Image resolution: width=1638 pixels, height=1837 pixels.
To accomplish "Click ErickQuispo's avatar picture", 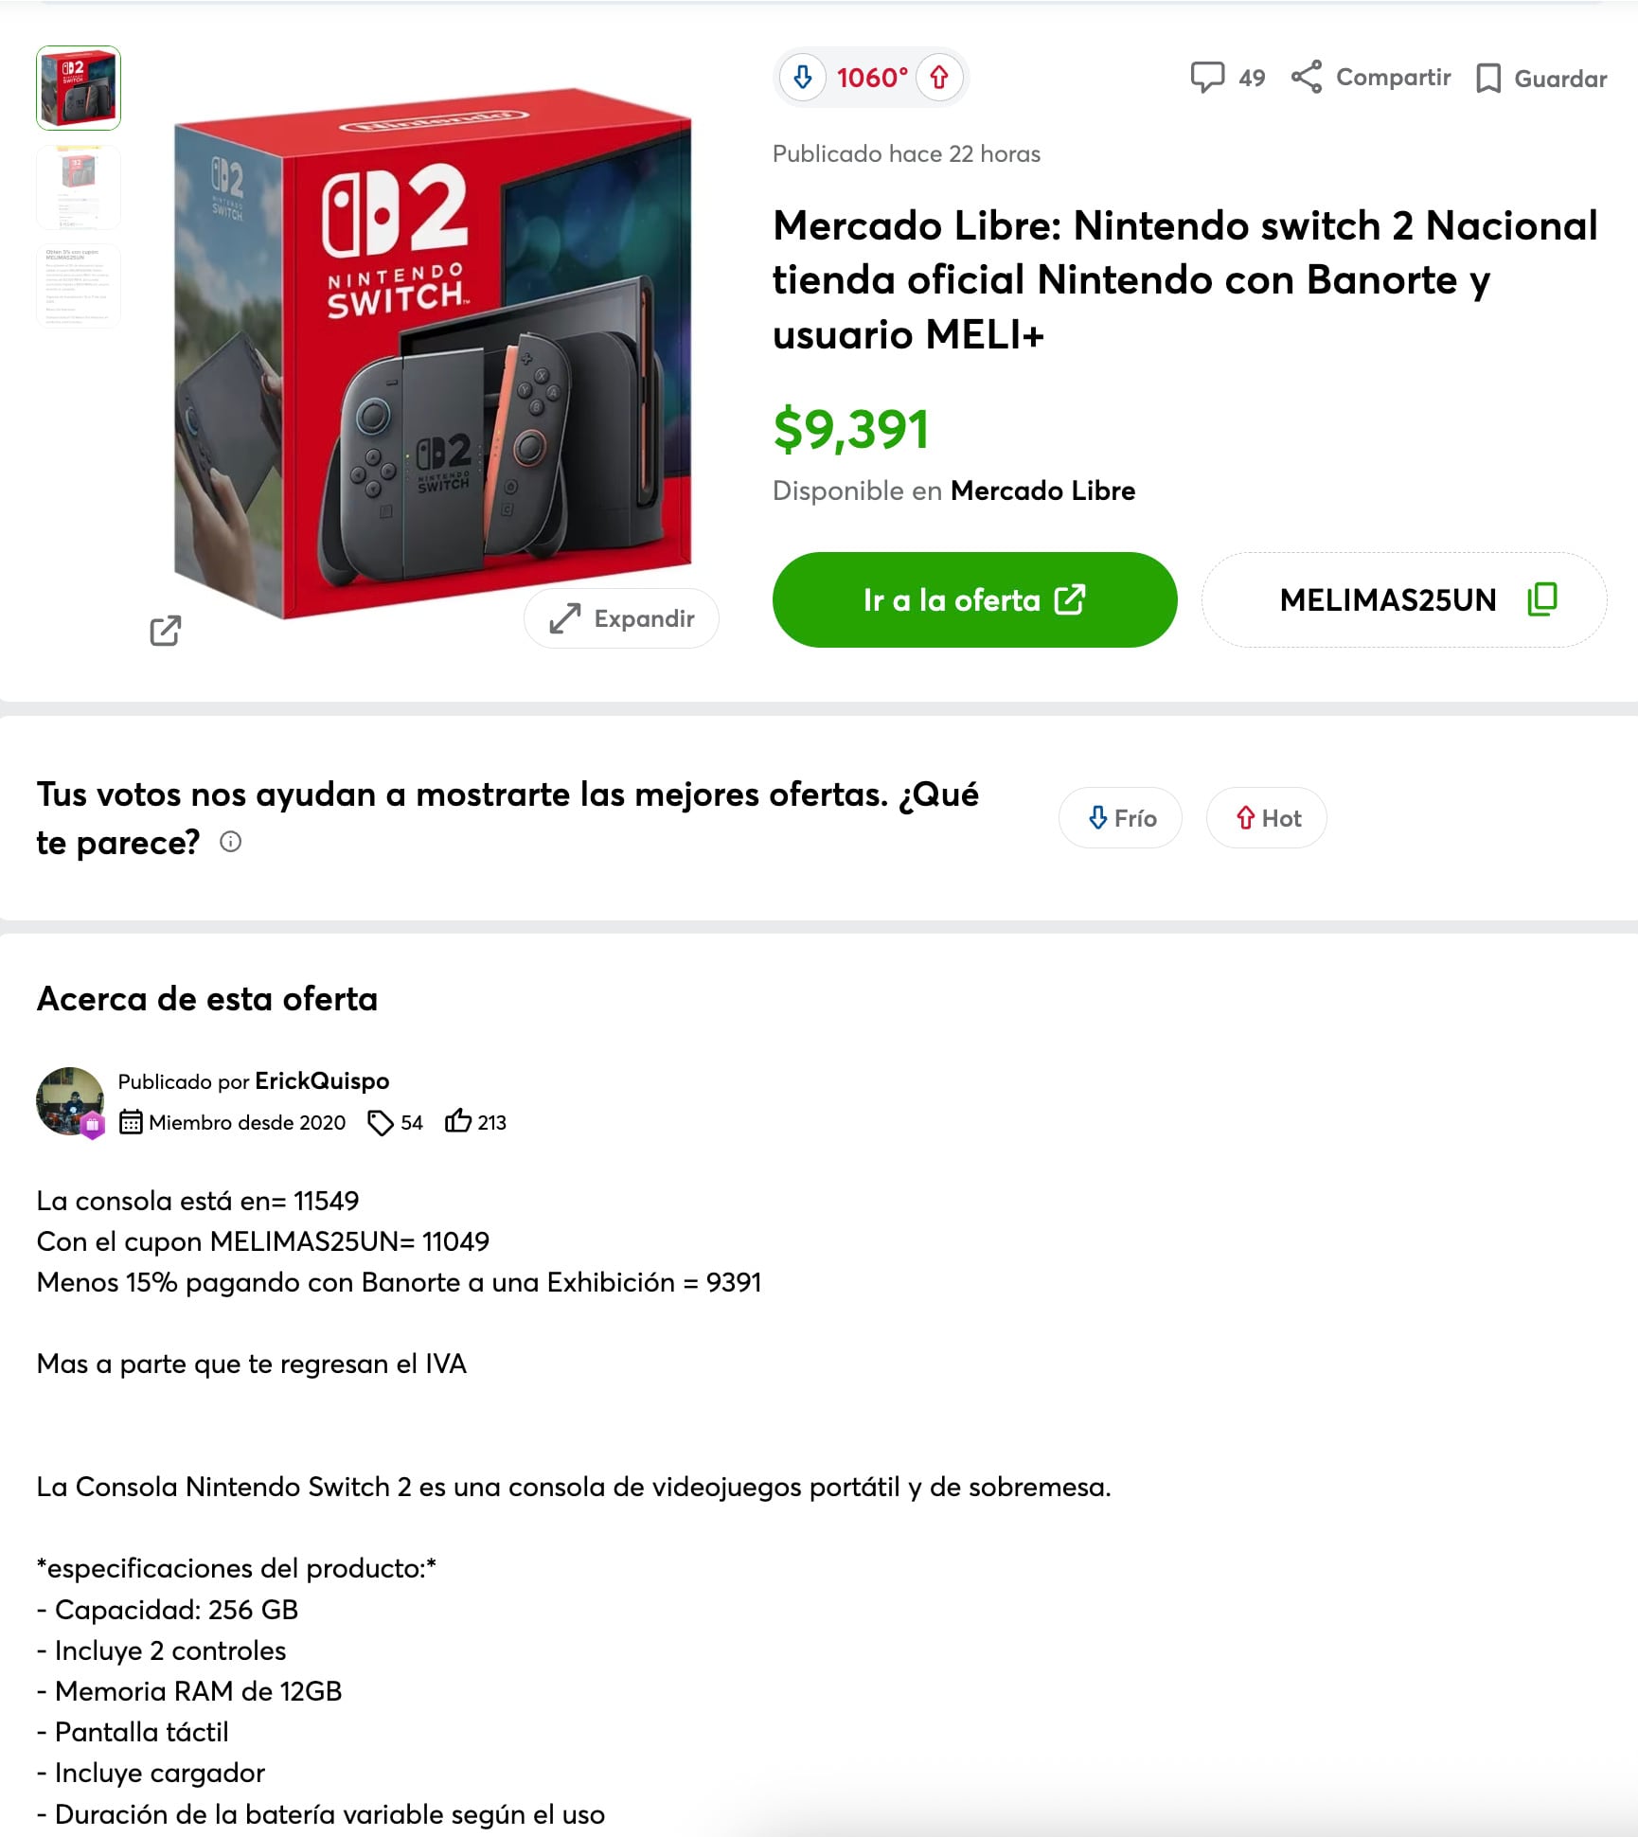I will coord(70,1101).
